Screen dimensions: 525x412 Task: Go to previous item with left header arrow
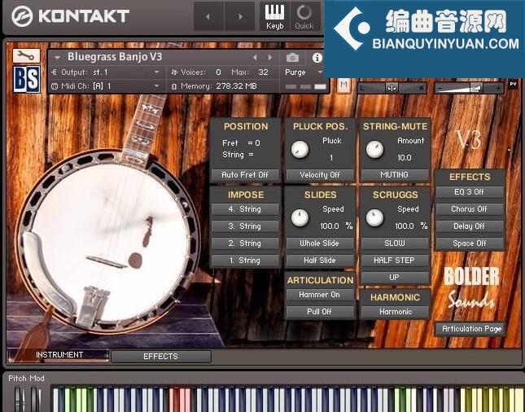click(x=208, y=16)
